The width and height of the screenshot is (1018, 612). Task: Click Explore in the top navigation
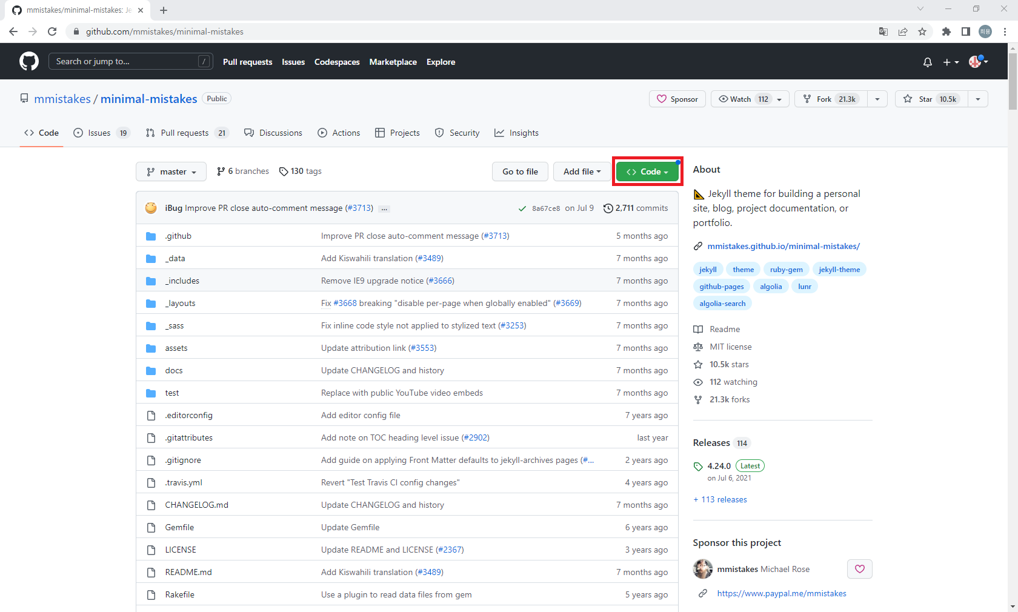pyautogui.click(x=441, y=62)
